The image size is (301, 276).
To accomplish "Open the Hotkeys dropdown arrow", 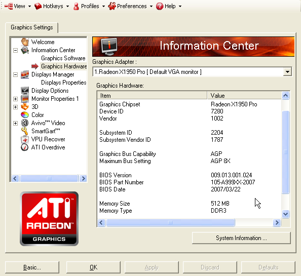I will pos(67,6).
